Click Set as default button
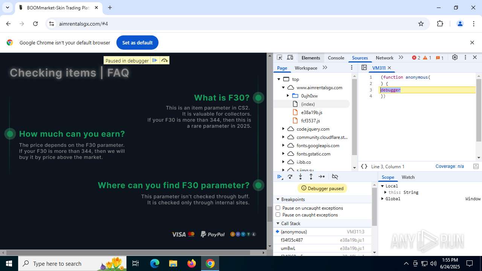The height and width of the screenshot is (271, 482). click(137, 43)
